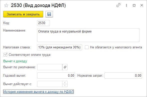This screenshot has width=147, height=97.
Task: Click the 'Вычет действует с' date field
Action: click(x=50, y=84)
